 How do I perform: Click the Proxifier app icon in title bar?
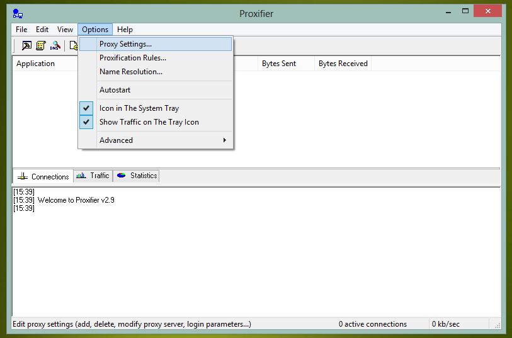coord(18,13)
